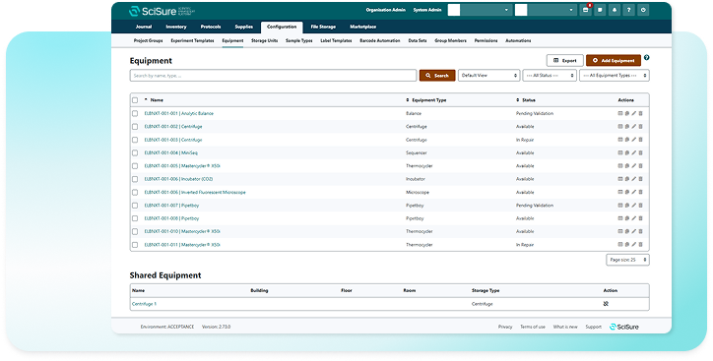The height and width of the screenshot is (361, 713).
Task: Copy ELBNXT-001-007 Pipetboy entry
Action: click(x=627, y=206)
